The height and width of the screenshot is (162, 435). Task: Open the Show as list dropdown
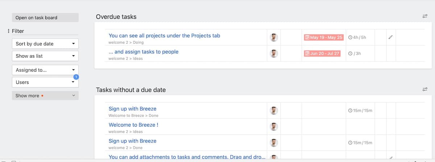click(x=45, y=56)
